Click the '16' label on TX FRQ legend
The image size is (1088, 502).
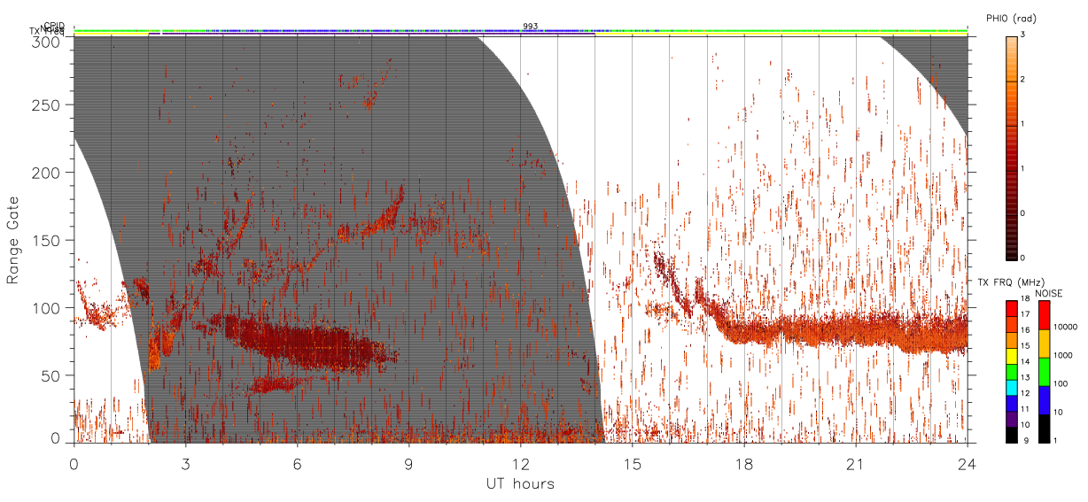pyautogui.click(x=1026, y=332)
